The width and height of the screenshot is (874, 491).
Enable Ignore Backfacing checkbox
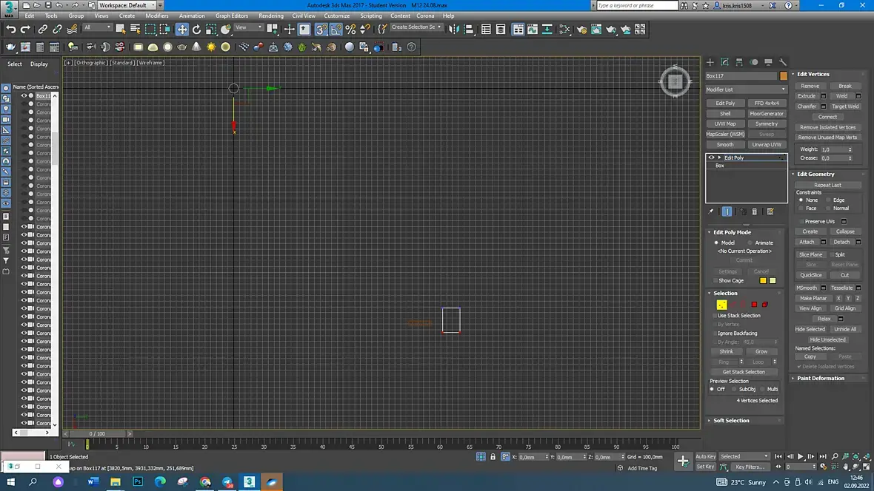pyautogui.click(x=715, y=333)
